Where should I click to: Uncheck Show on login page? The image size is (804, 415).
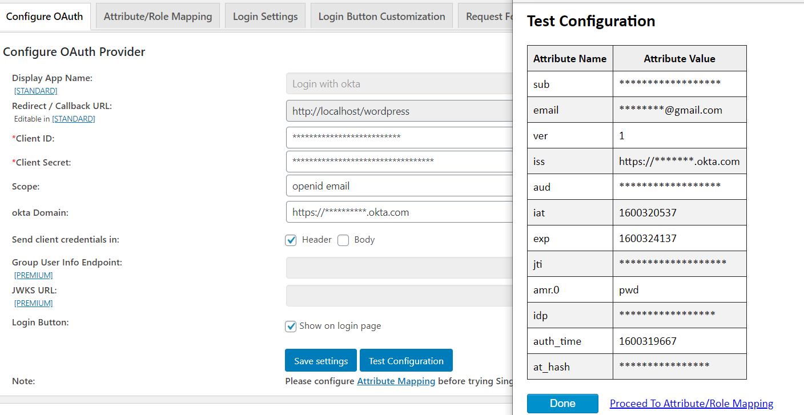point(291,327)
